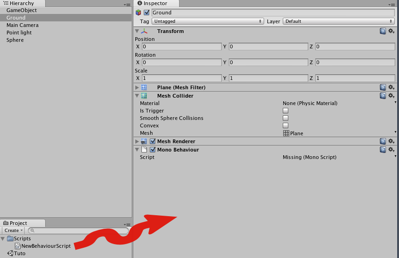
Task: Click the Position X input field
Action: [x=181, y=46]
